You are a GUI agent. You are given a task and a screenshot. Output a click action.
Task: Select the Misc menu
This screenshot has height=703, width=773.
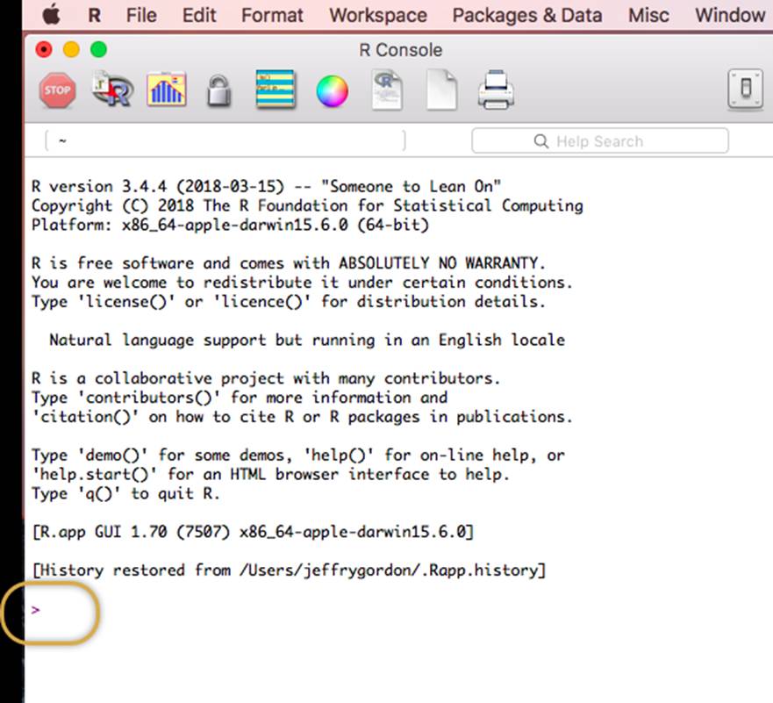(x=648, y=15)
